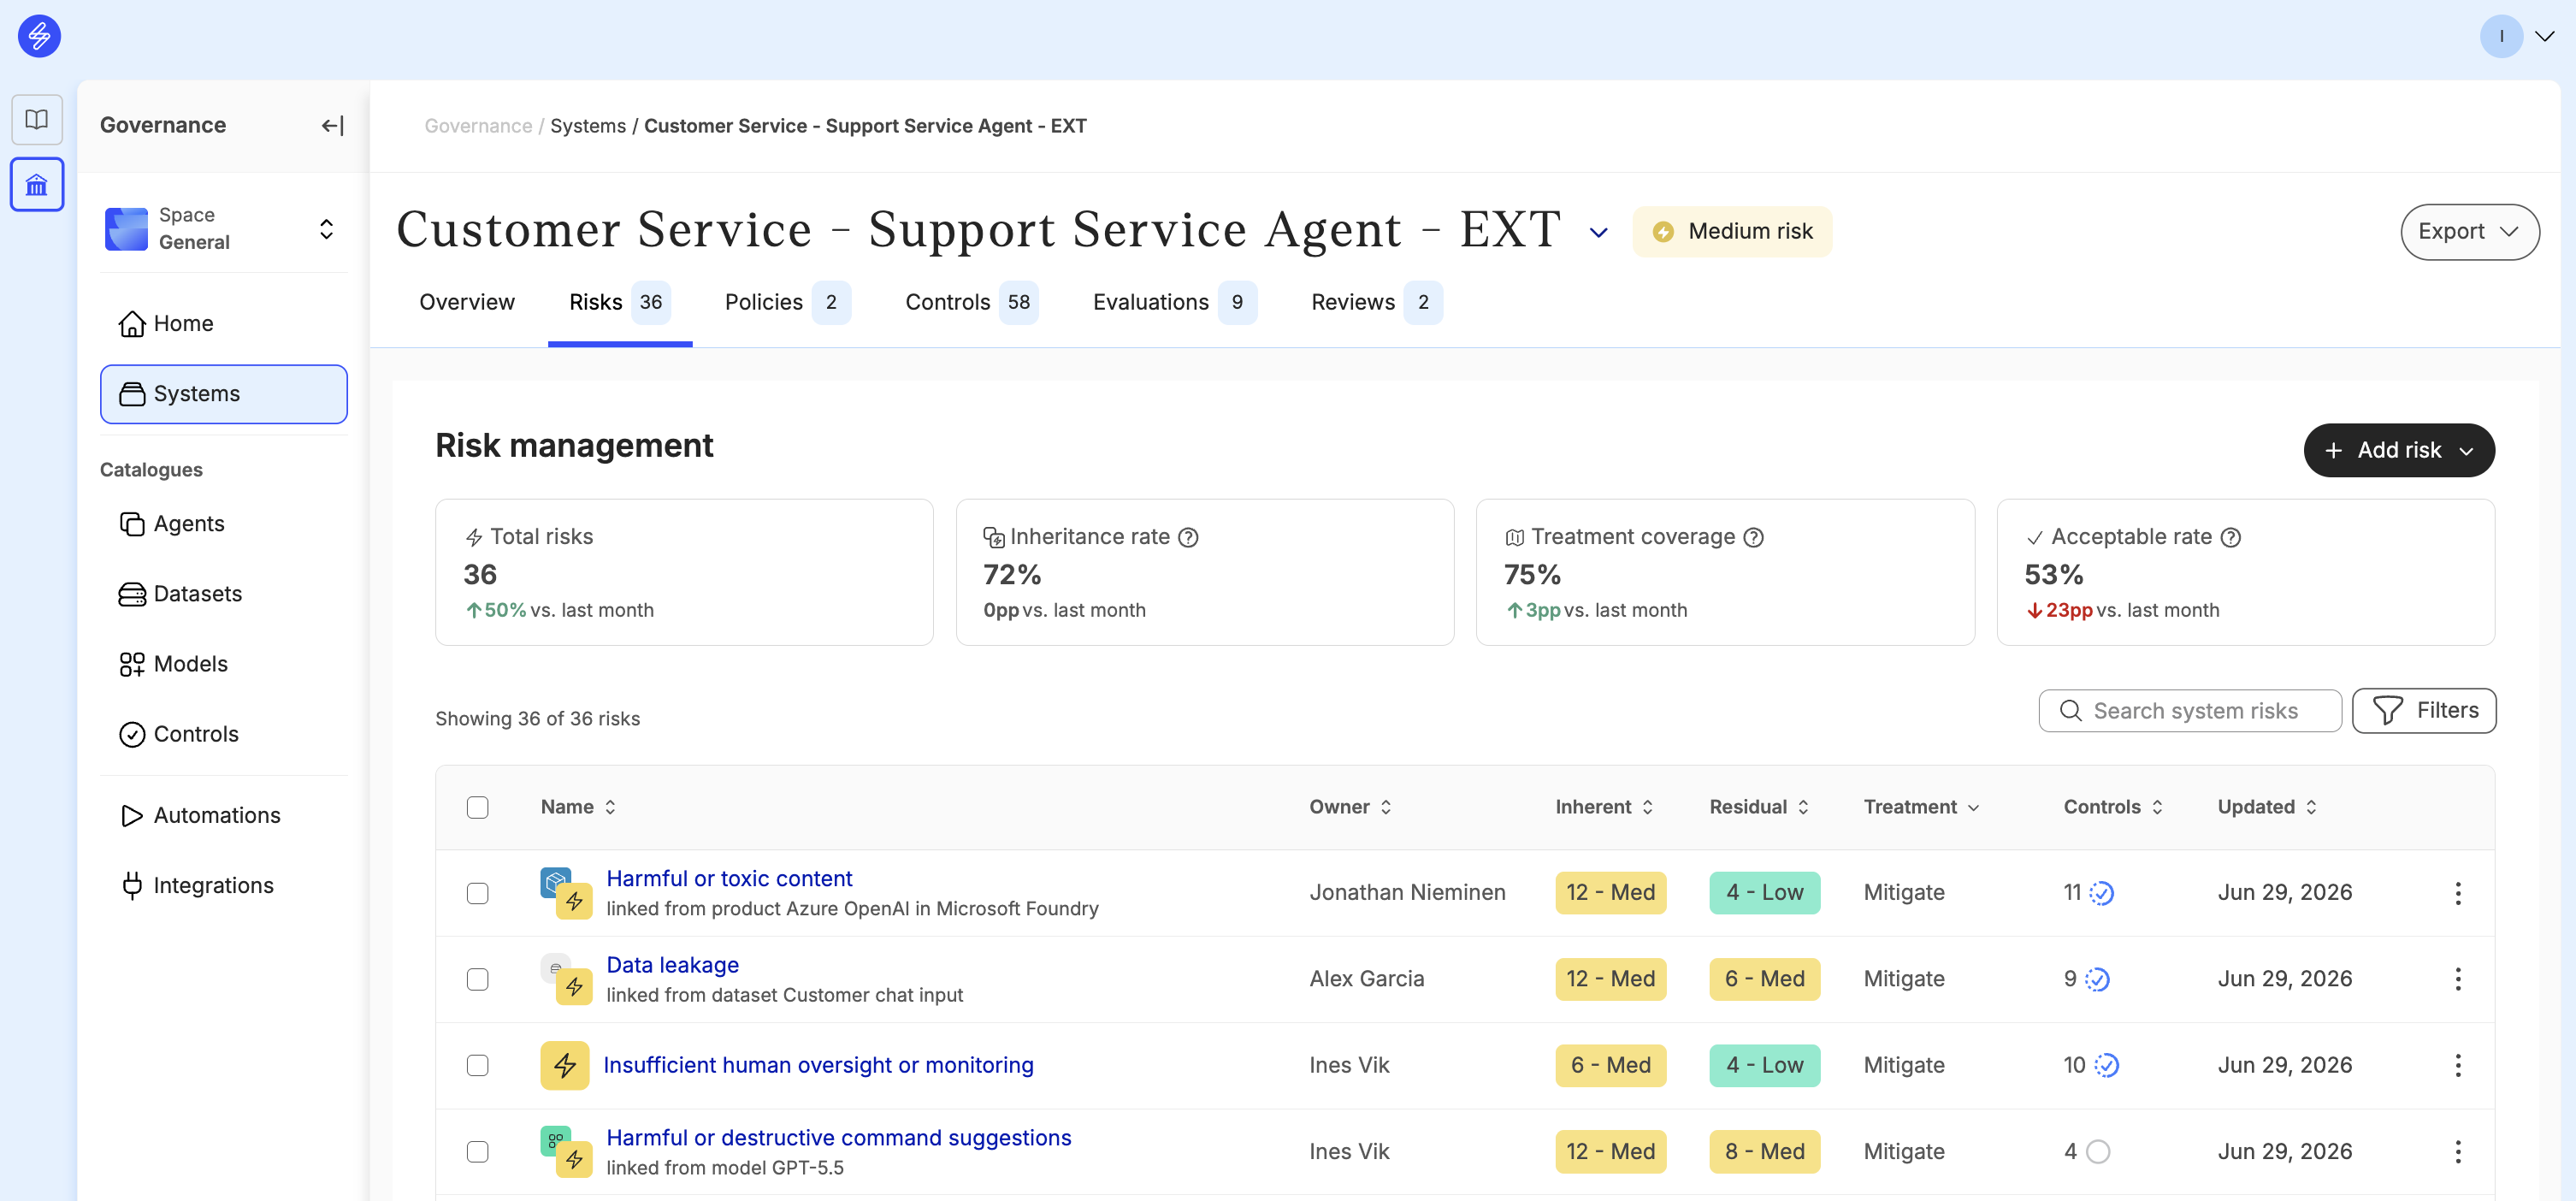
Task: Sort table by Inherent column
Action: 1604,807
